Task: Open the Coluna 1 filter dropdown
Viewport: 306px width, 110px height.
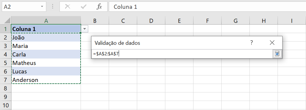Action: 84,29
